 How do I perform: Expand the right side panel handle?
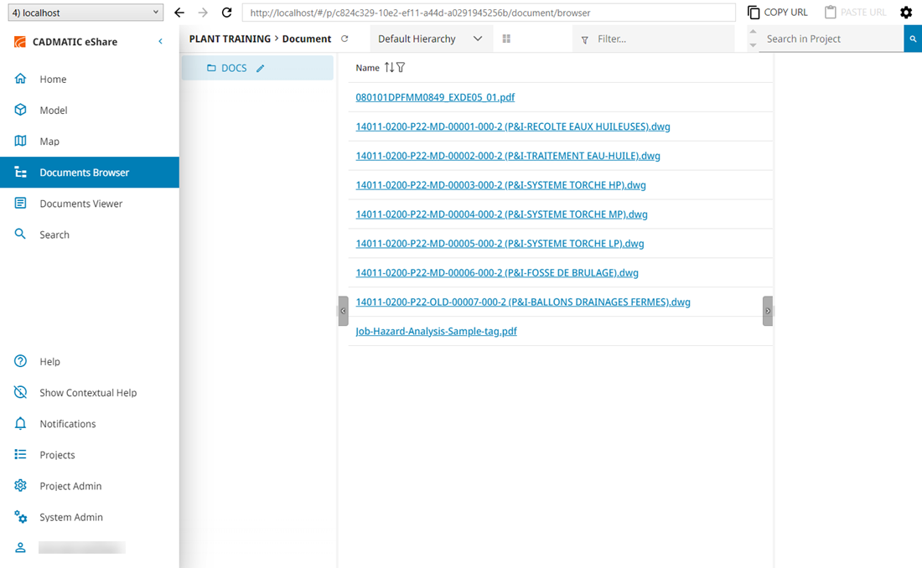(x=768, y=311)
